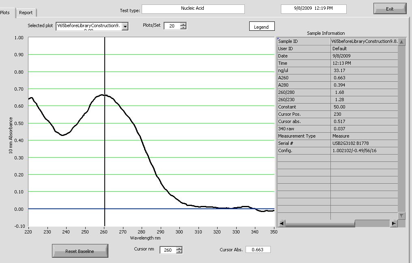Click the 340 raw value 0.037

pyautogui.click(x=339, y=129)
